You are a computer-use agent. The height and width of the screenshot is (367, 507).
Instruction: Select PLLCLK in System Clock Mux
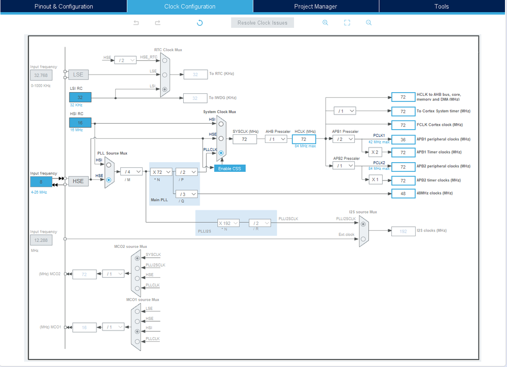221,153
